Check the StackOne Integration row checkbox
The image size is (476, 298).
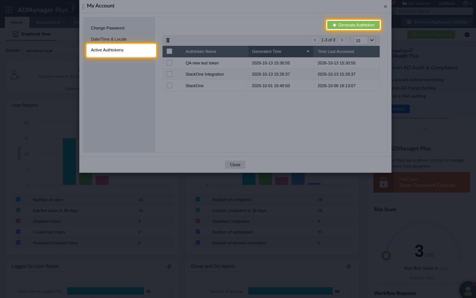[169, 74]
